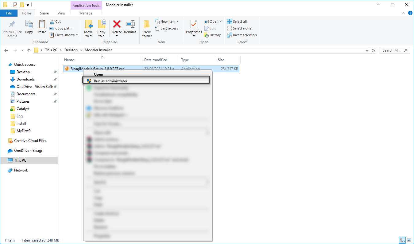The height and width of the screenshot is (244, 414).
Task: Select BizagiModelerSetup exe file
Action: click(x=151, y=69)
